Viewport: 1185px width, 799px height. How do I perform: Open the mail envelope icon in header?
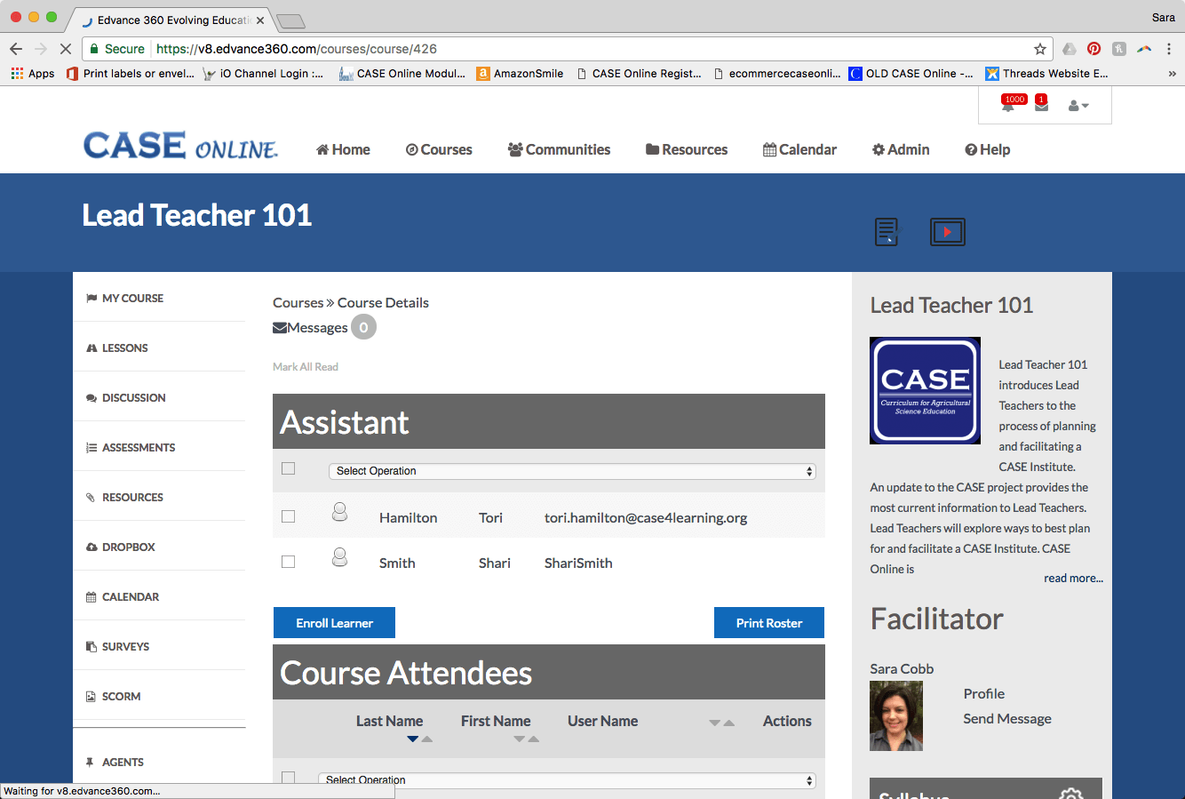pyautogui.click(x=1041, y=107)
